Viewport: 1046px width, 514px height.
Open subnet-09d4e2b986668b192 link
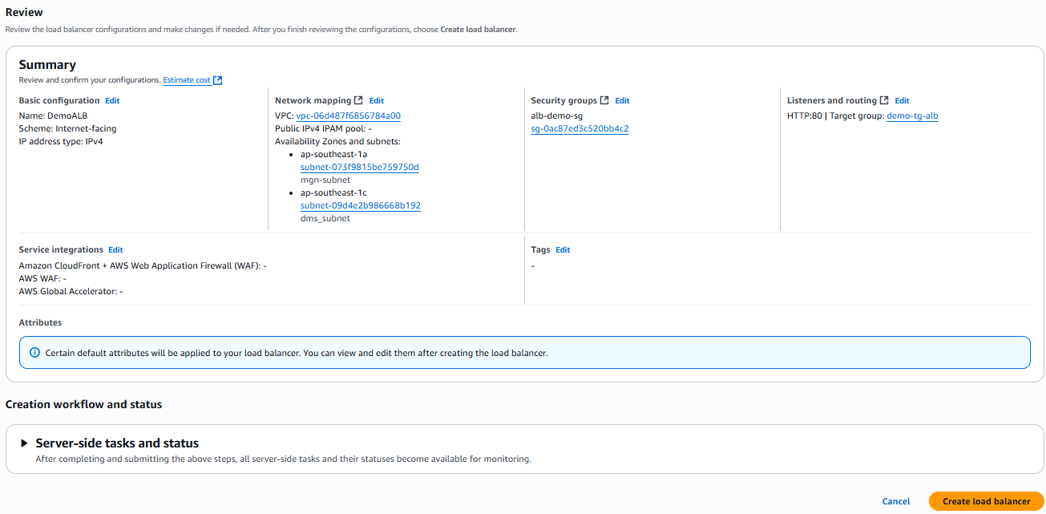coord(360,205)
